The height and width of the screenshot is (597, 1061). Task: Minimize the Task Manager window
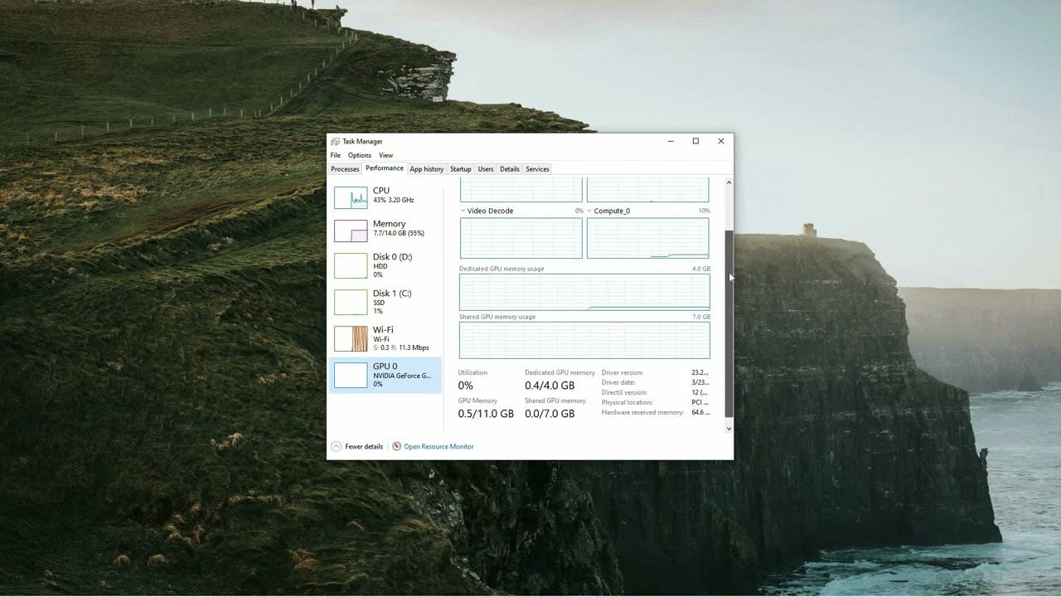(x=671, y=141)
